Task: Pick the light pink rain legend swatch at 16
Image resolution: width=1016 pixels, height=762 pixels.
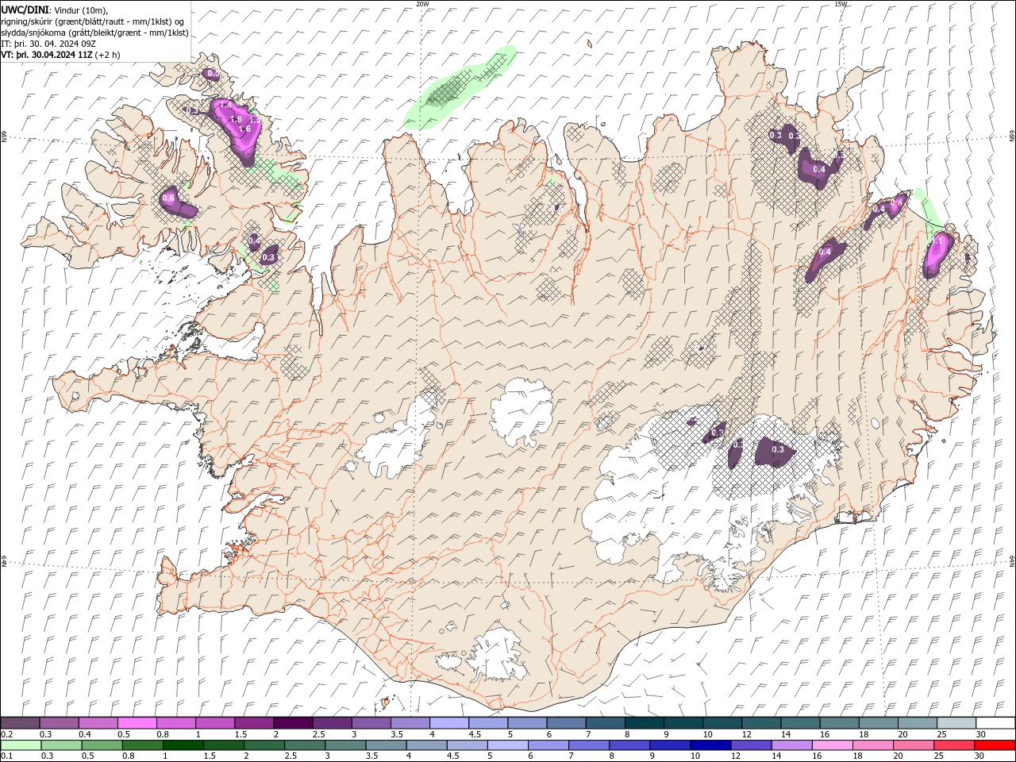Action: point(833,745)
